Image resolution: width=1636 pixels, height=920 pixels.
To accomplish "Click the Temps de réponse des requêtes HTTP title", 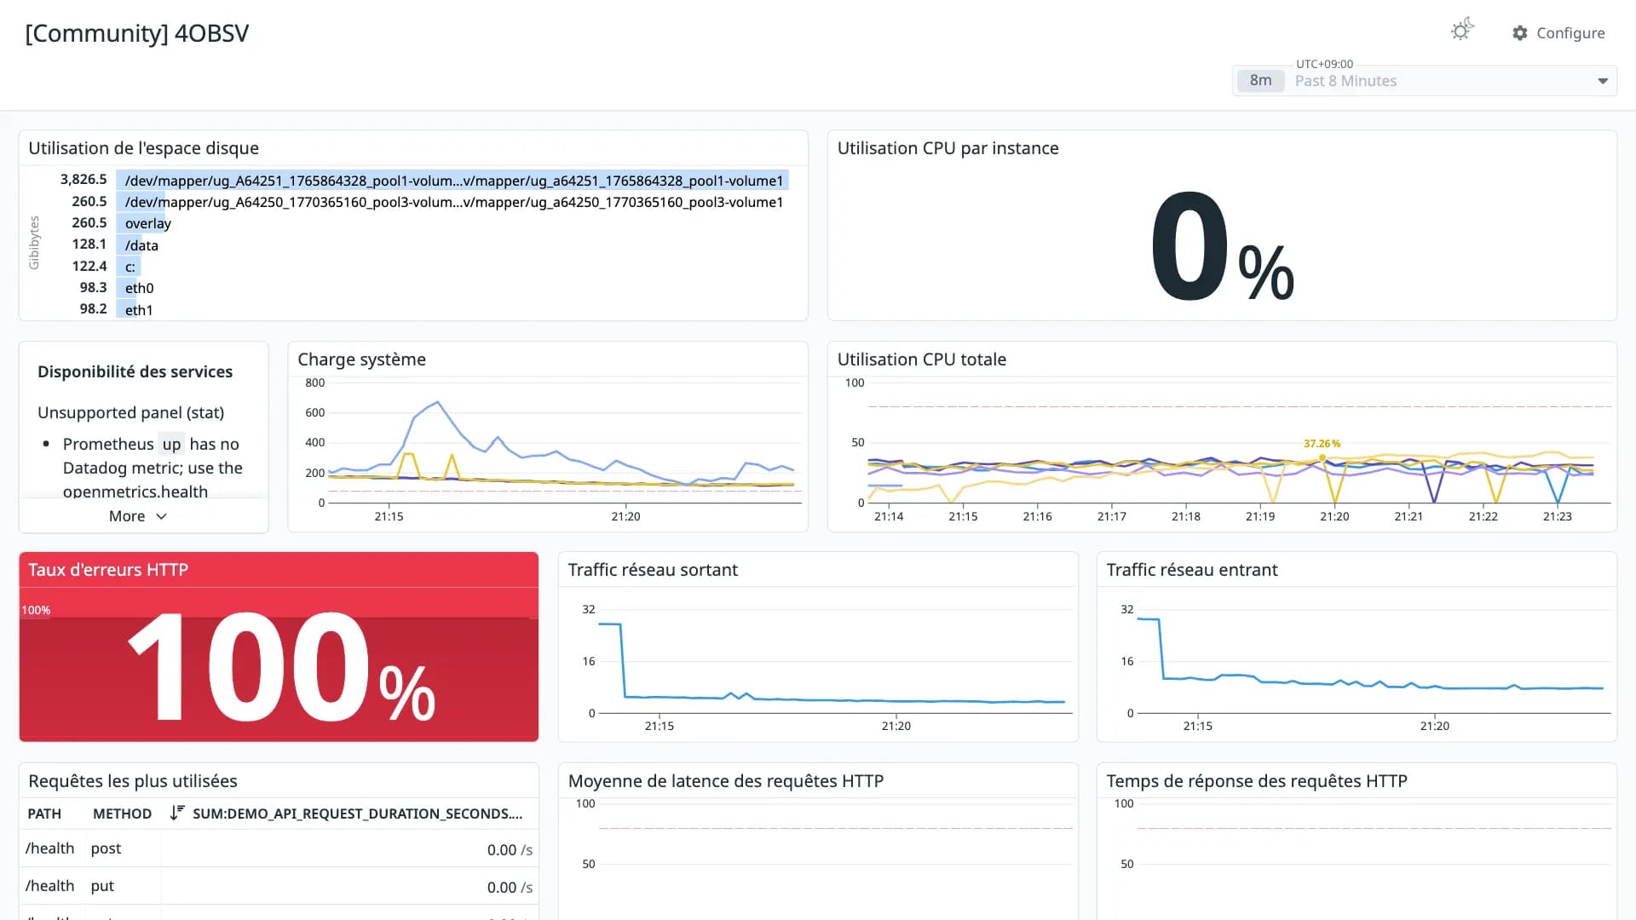I will click(1257, 781).
